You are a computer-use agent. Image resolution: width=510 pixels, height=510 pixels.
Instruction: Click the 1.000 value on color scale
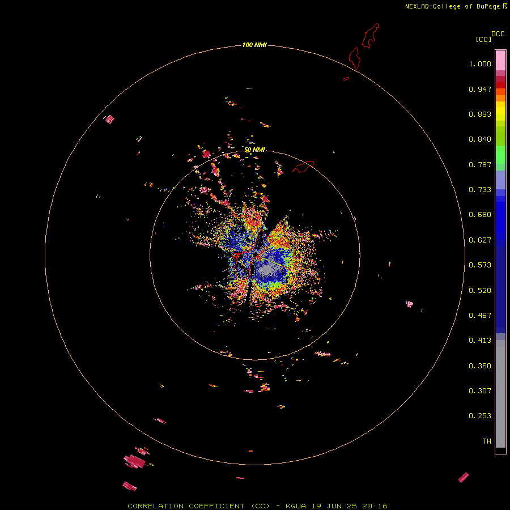click(480, 63)
